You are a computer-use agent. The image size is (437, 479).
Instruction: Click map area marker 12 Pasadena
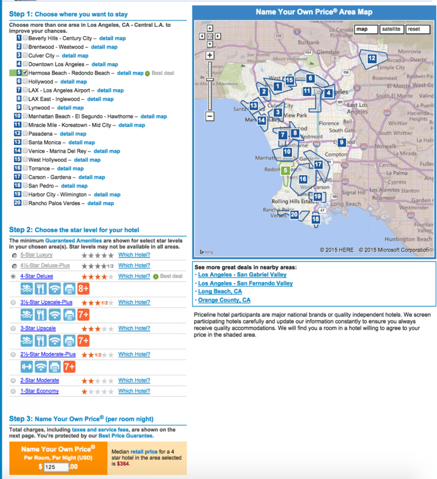372,58
